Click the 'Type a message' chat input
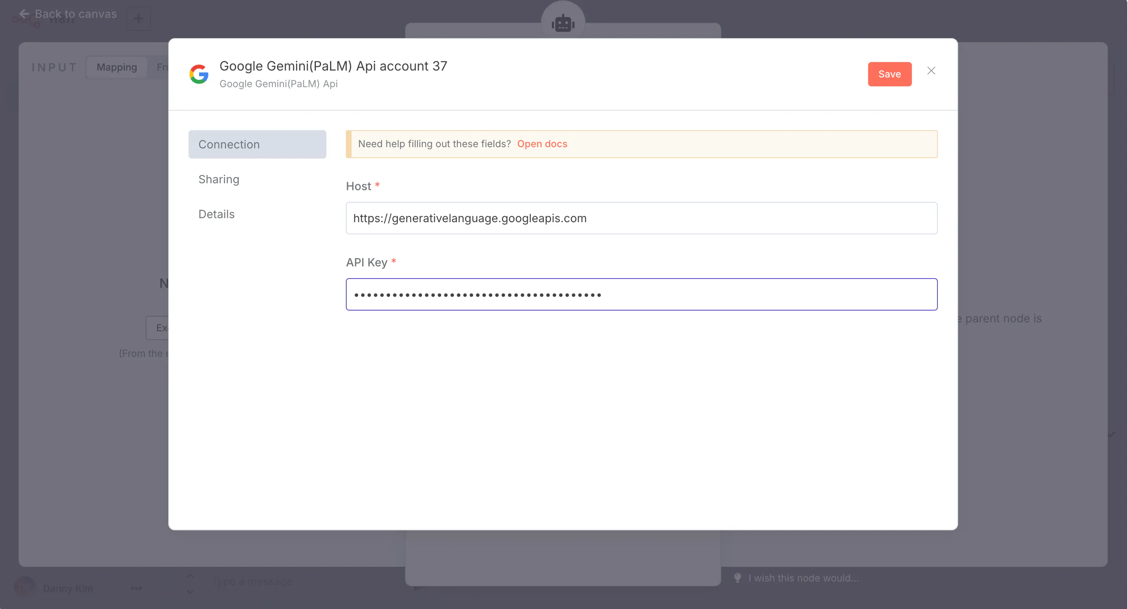Screen dimensions: 1128x609 pos(252,582)
